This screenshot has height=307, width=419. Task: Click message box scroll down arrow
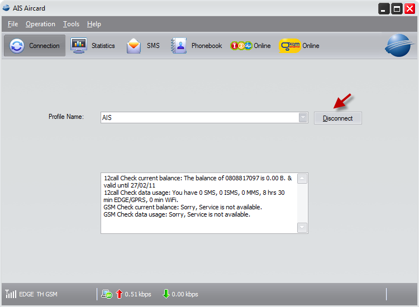pyautogui.click(x=302, y=228)
